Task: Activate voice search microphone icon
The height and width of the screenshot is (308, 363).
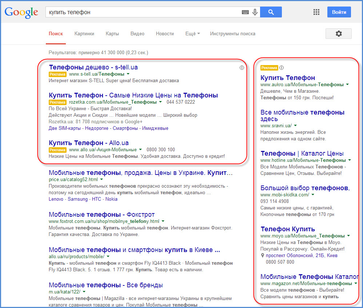Action: pos(255,12)
